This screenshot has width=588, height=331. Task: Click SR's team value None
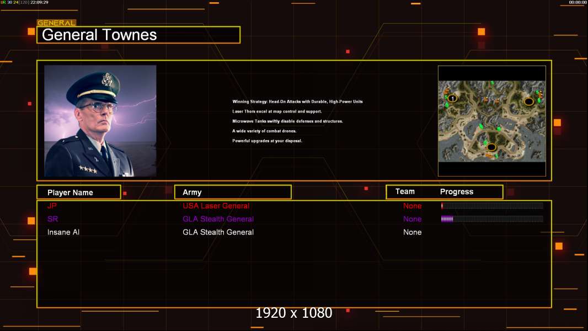point(412,219)
